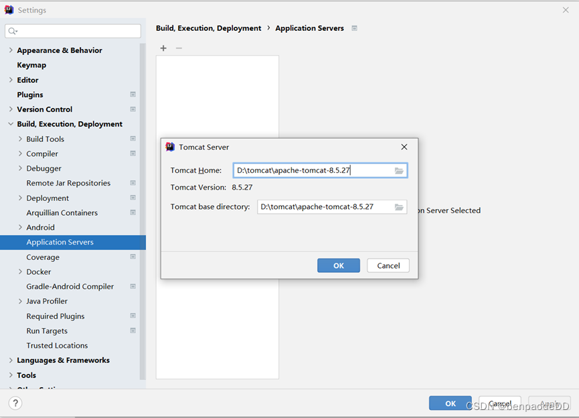Expand Deployment node

coord(20,198)
